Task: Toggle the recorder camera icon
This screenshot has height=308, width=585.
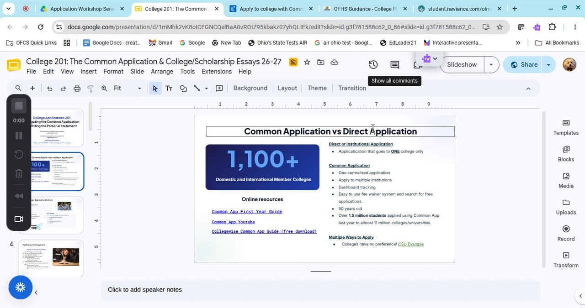Action: pyautogui.click(x=19, y=219)
